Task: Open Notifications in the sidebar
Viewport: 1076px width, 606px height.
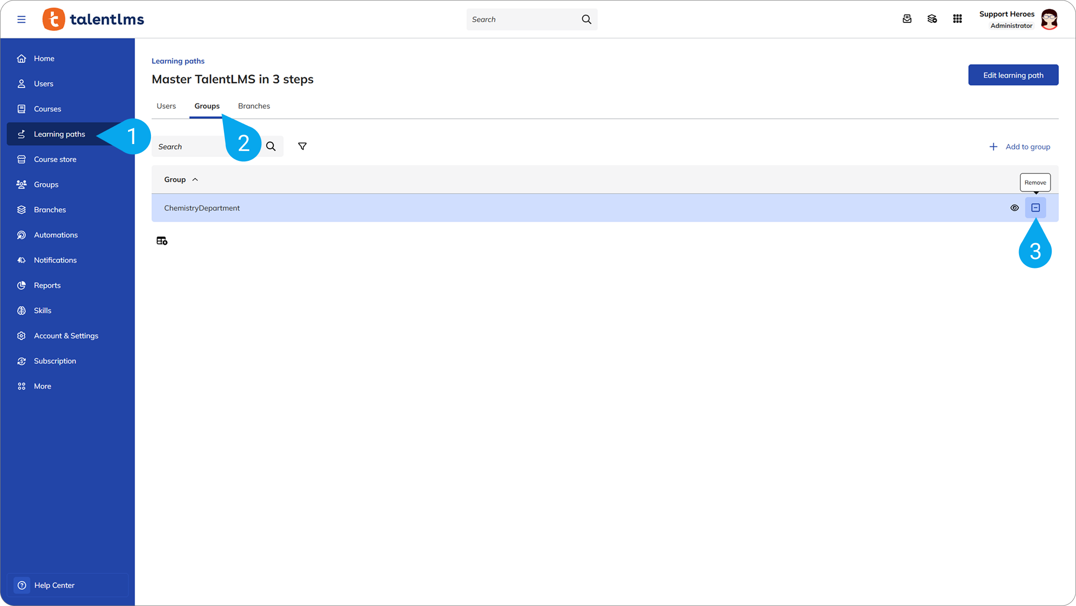Action: pos(67,260)
